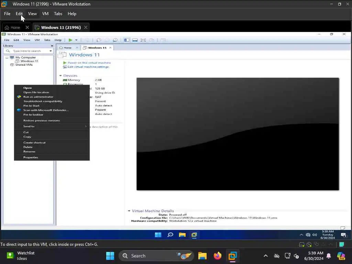Open the outer File menu
The height and width of the screenshot is (264, 352).
(7, 14)
